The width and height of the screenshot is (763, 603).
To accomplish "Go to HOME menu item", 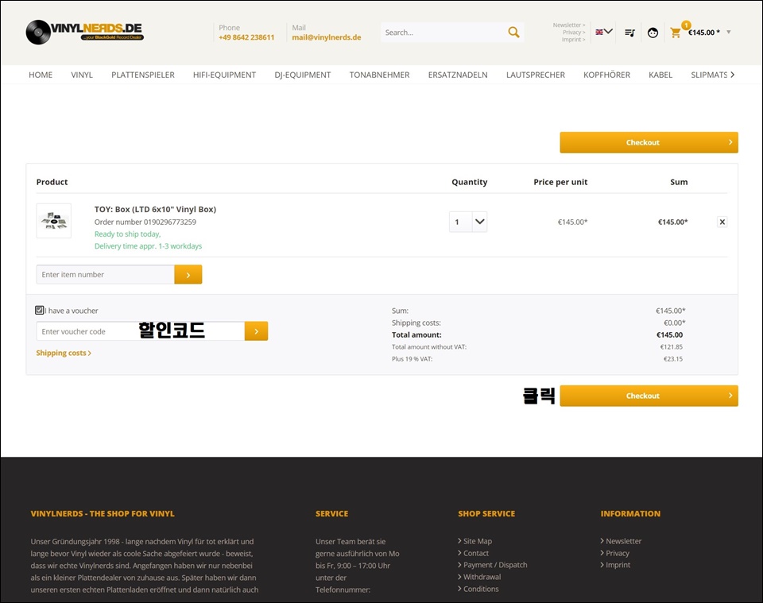I will tap(41, 75).
